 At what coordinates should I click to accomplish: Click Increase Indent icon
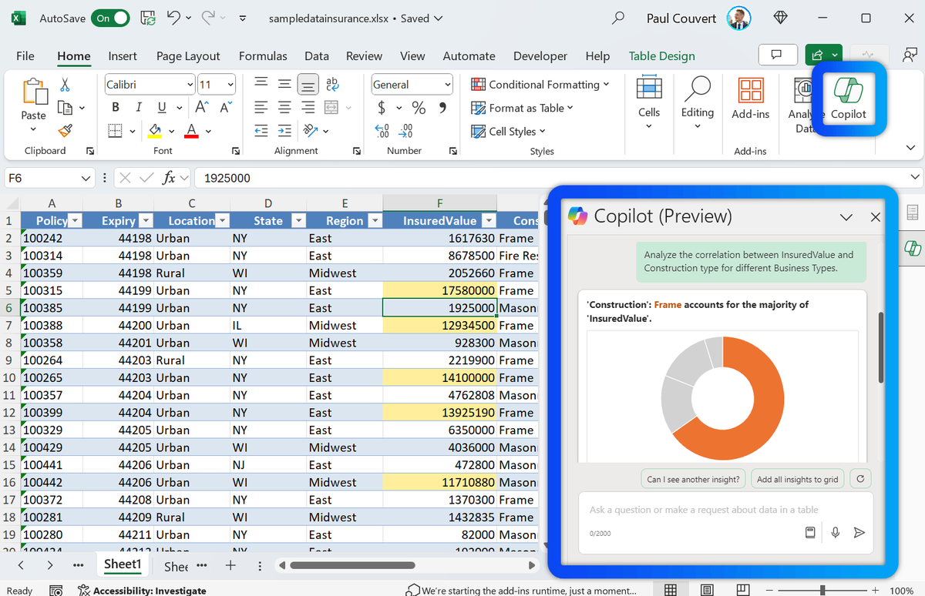[x=284, y=131]
